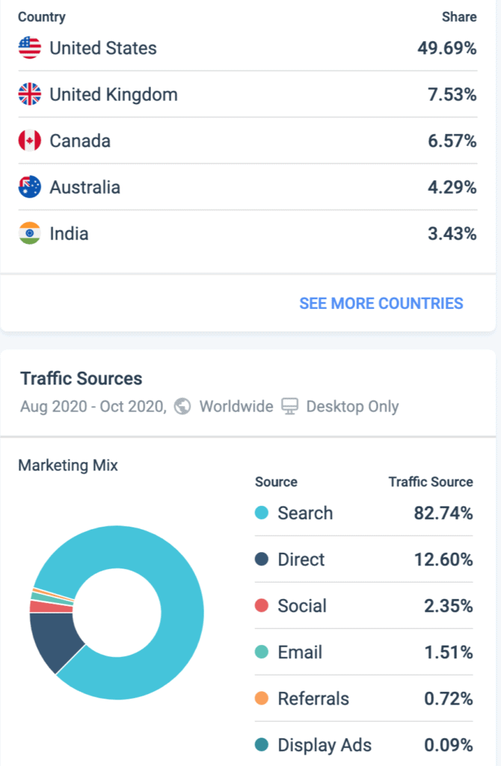Click the United States flag icon
This screenshot has width=501, height=766.
click(29, 48)
